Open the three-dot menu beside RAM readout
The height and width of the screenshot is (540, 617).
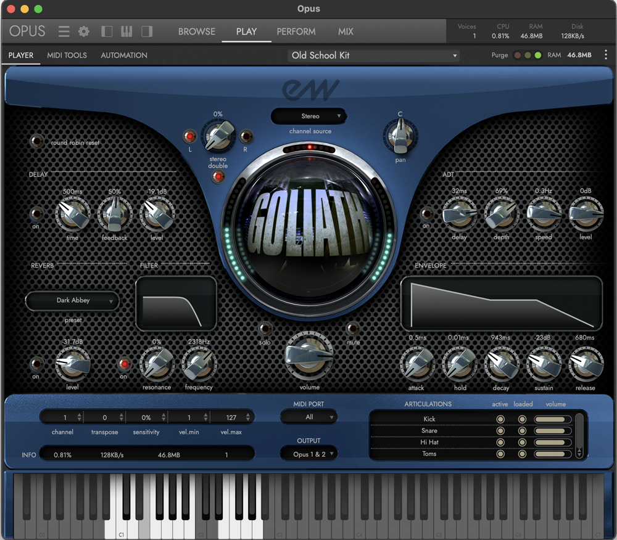[606, 55]
